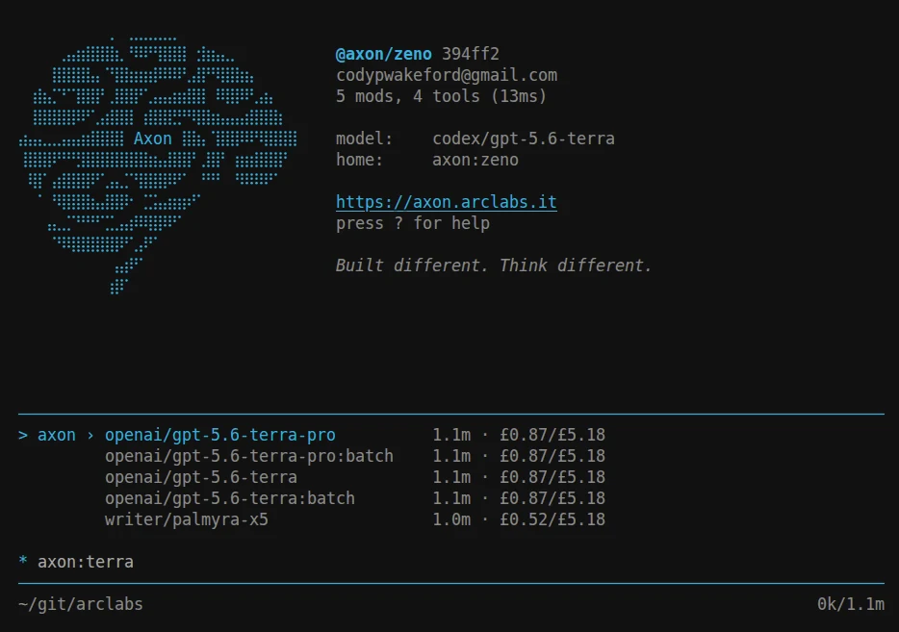The image size is (899, 632).
Task: Click the @axon/zeno header label
Action: click(383, 55)
